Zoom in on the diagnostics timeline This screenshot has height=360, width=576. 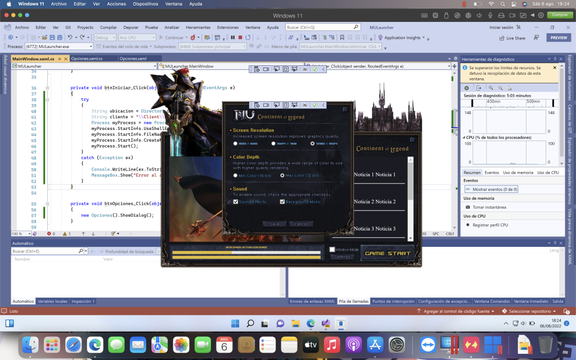click(x=490, y=88)
